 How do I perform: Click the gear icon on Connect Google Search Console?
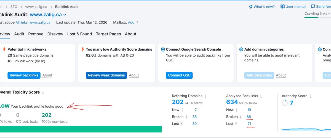(x=163, y=49)
